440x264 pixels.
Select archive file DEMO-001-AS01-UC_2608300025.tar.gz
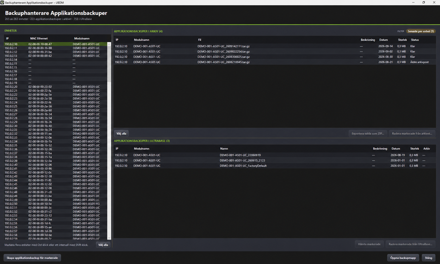[x=274, y=57]
